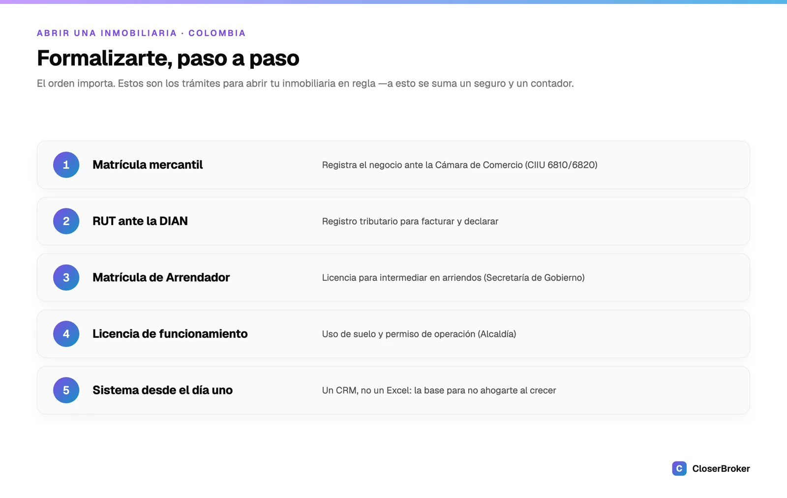
Task: Click the numbered circle badge 4
Action: (x=66, y=334)
